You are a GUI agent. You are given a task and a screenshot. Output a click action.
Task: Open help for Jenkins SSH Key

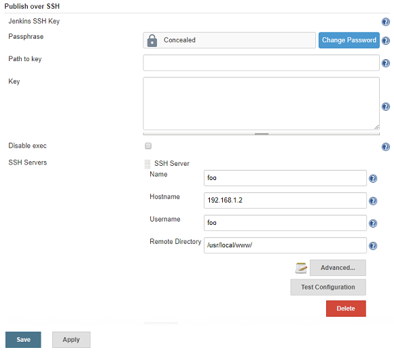pos(385,22)
